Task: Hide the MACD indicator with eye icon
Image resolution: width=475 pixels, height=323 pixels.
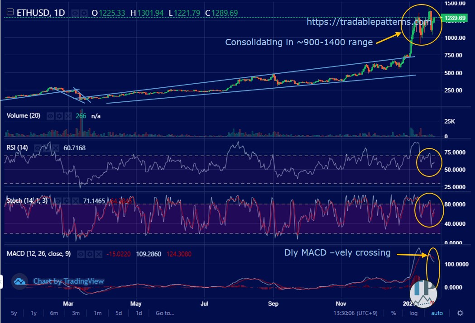Action: click(x=81, y=254)
